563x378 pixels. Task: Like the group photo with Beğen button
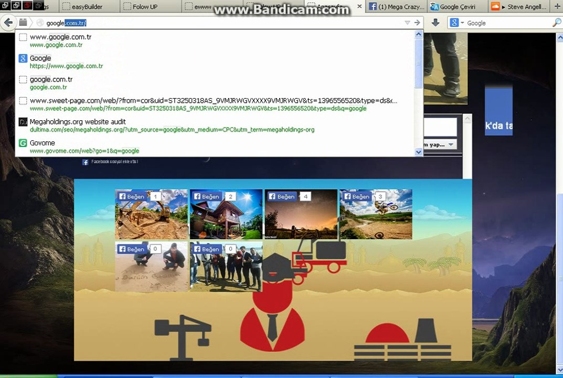click(206, 249)
